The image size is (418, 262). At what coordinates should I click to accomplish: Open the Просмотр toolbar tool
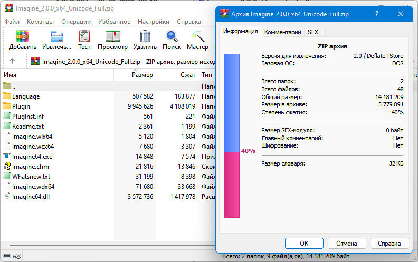[113, 36]
